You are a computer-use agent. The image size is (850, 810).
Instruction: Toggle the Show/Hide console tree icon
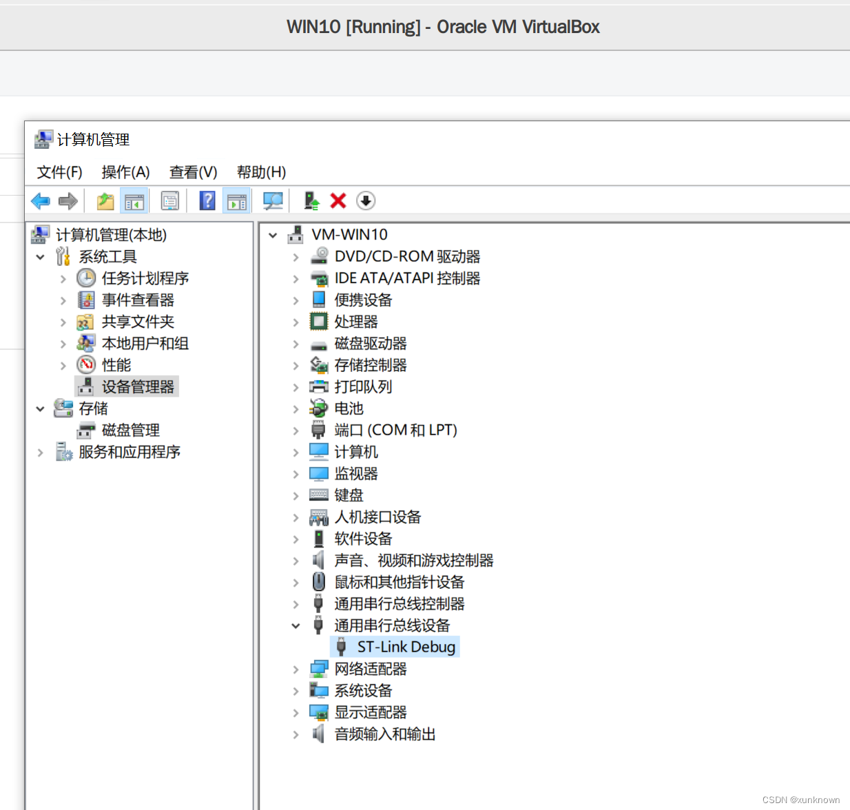click(134, 201)
